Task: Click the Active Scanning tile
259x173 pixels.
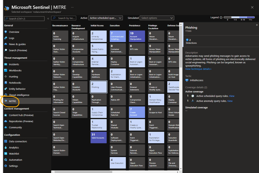Action: 60,36
